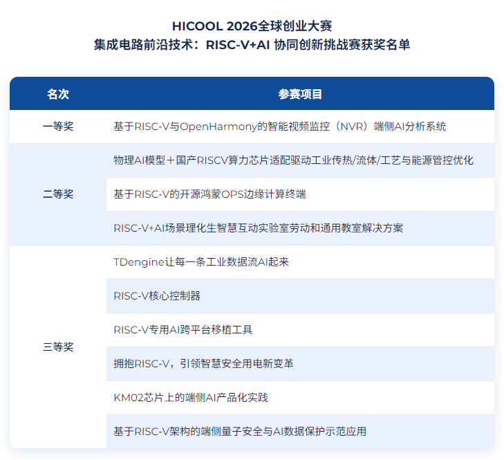Image resolution: width=504 pixels, height=460 pixels.
Task: Click the '参赛项目' column header
Action: coord(300,94)
